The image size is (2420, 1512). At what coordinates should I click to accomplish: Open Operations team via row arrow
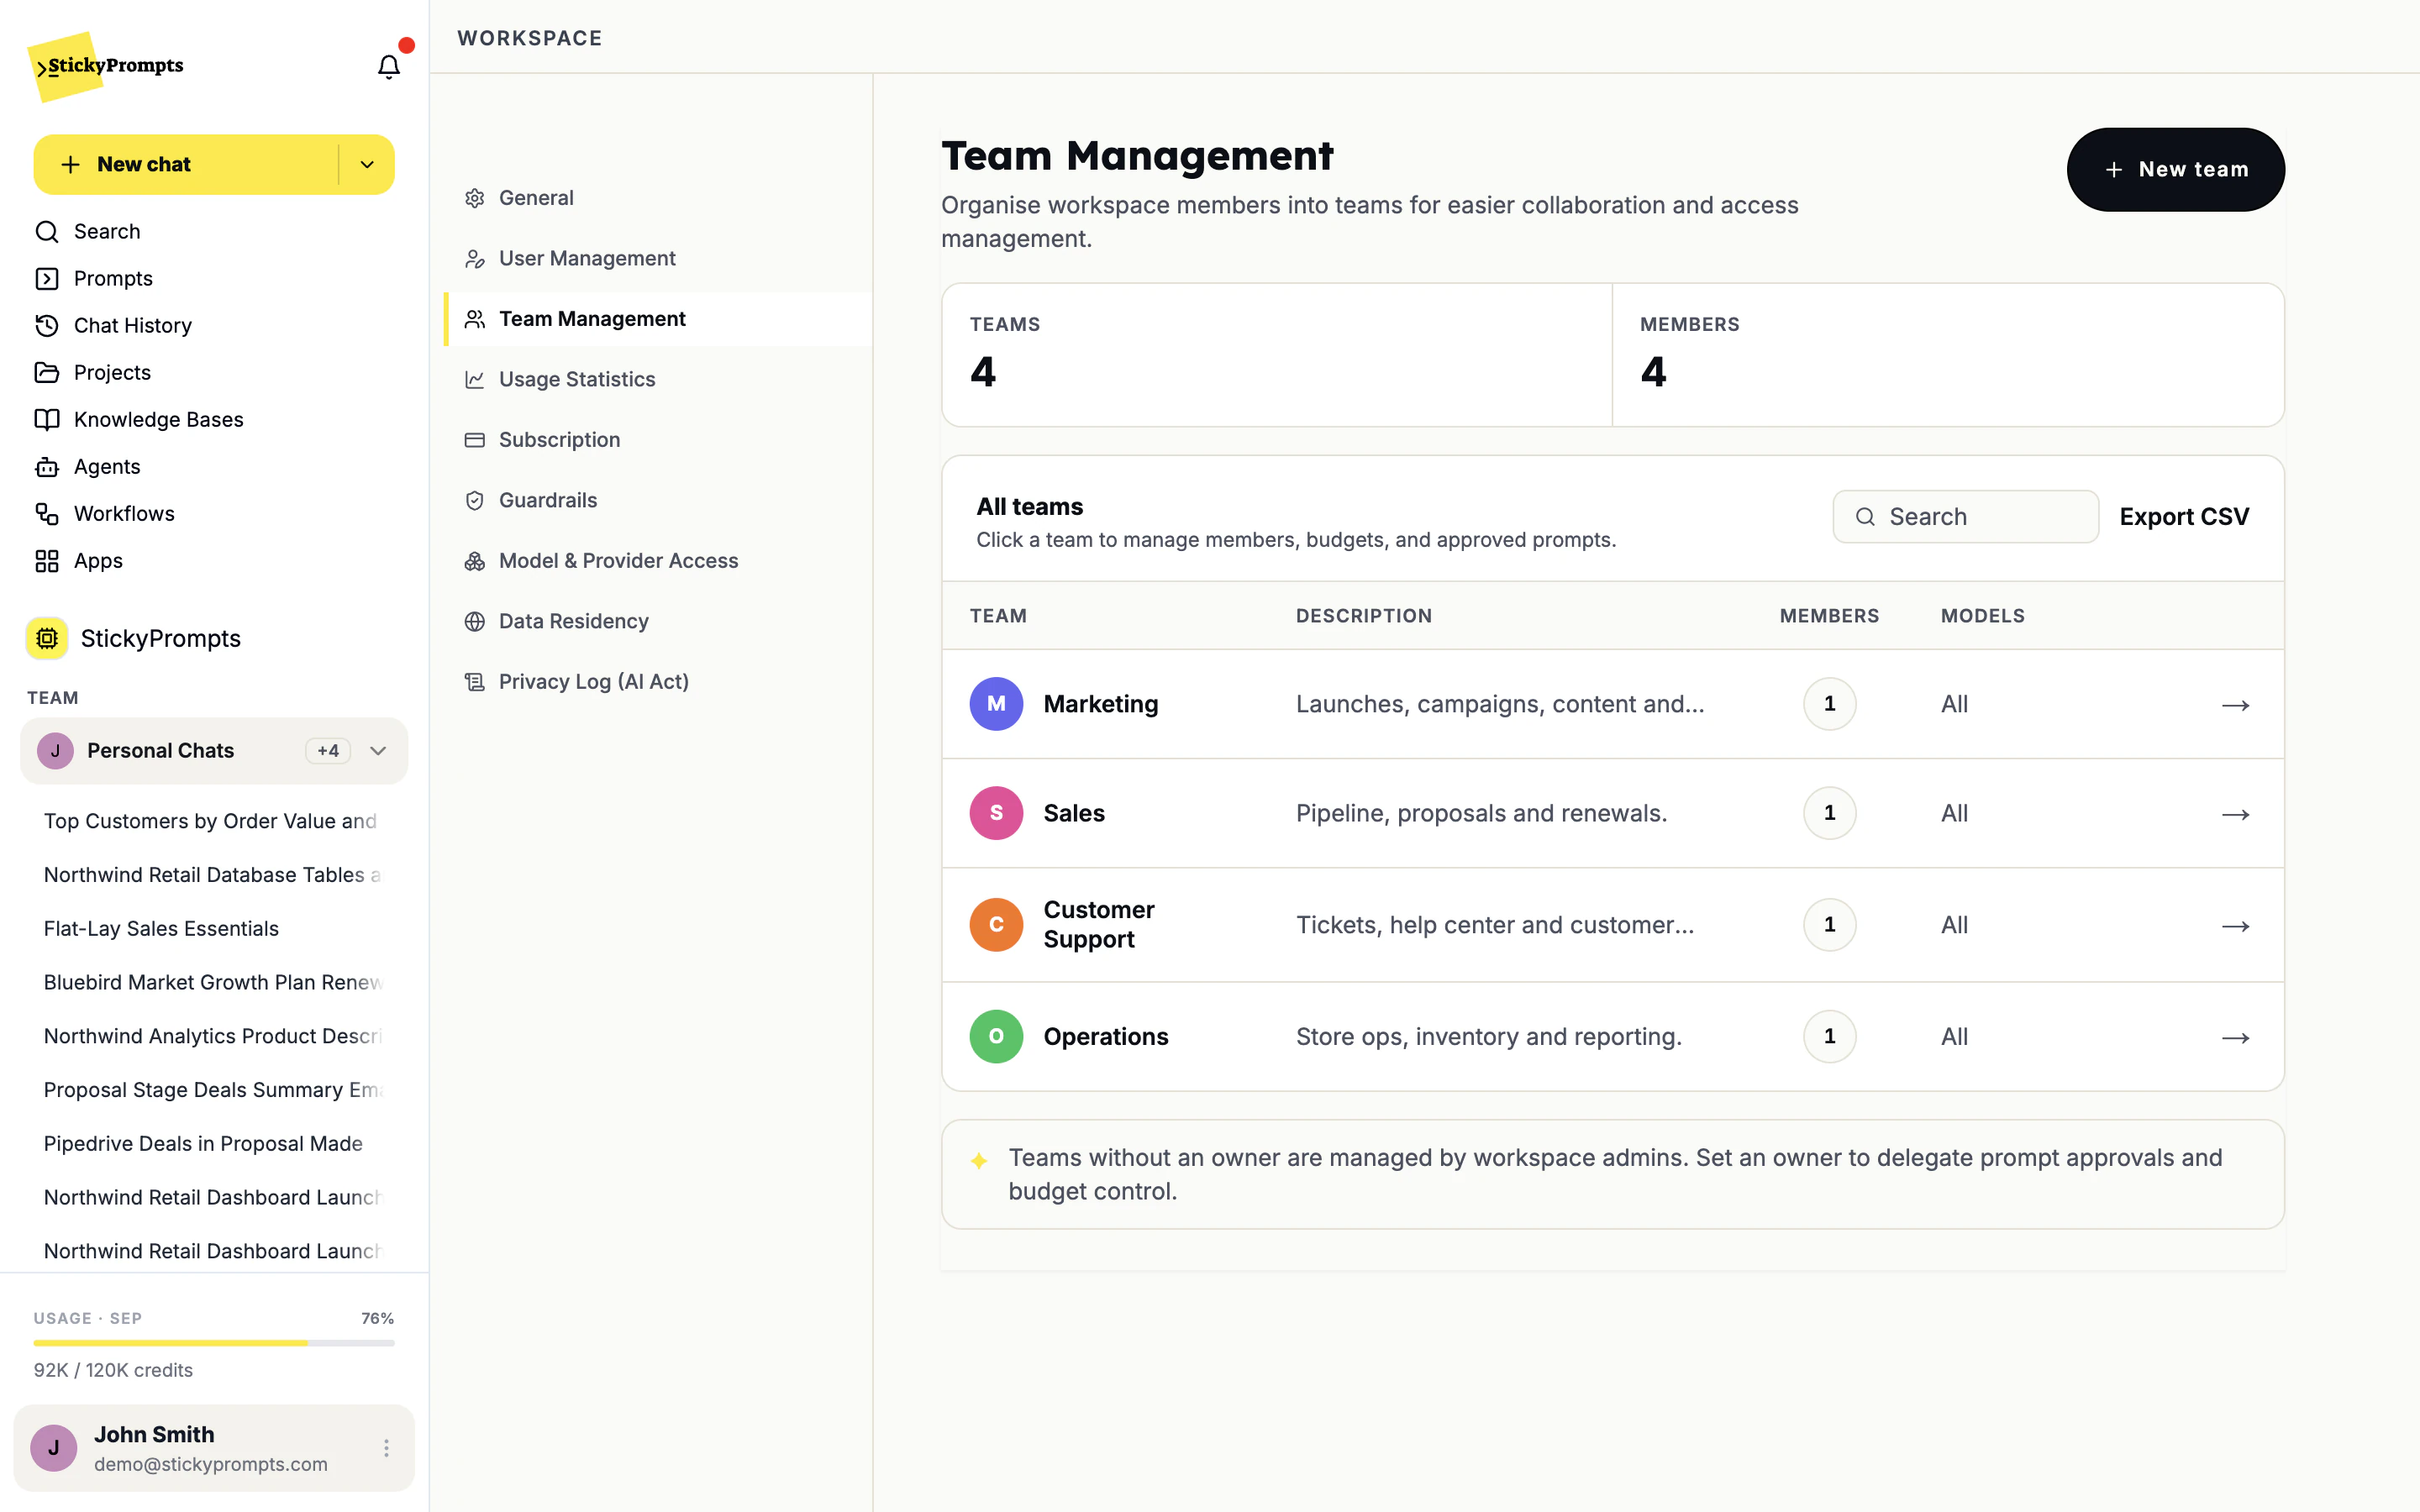coord(2235,1038)
